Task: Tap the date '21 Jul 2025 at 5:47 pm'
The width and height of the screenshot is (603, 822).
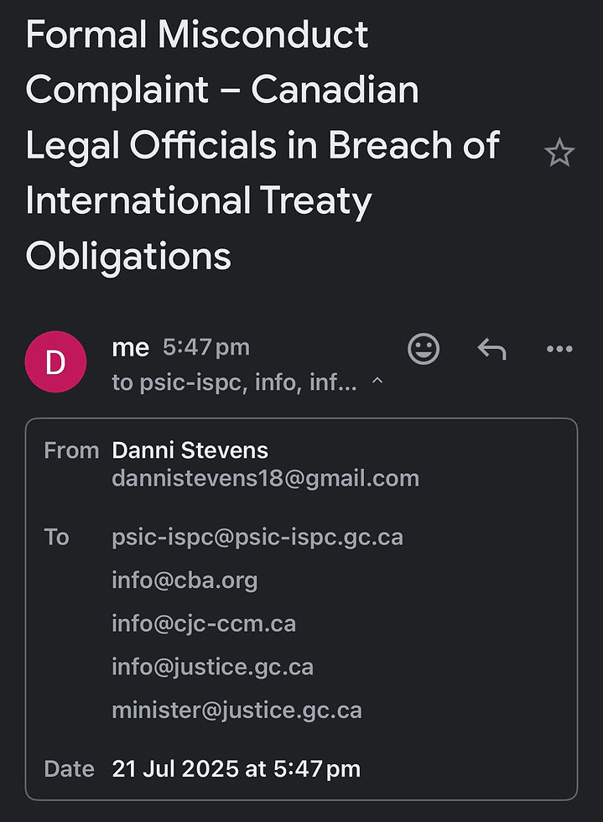Action: coord(236,769)
